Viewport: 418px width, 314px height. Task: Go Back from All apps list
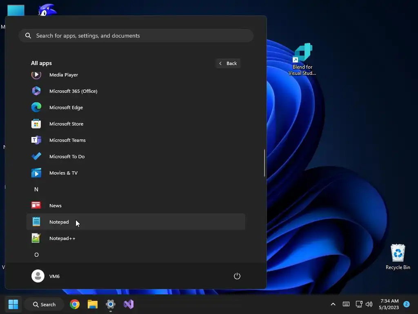click(x=228, y=63)
